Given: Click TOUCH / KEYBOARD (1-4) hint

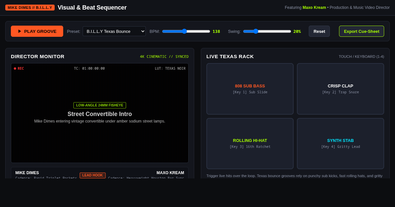Looking at the screenshot, I should point(361,57).
